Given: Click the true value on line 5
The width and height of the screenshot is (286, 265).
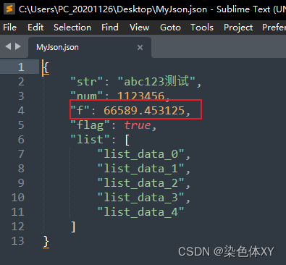Looking at the screenshot, I should pyautogui.click(x=138, y=125).
